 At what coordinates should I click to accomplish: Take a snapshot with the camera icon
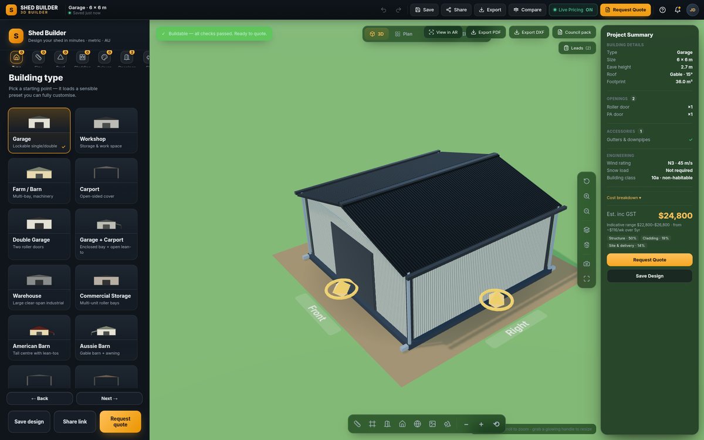[587, 264]
